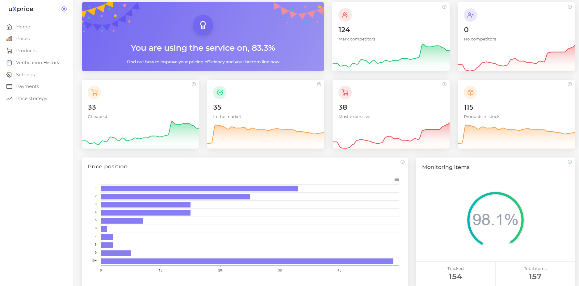Image resolution: width=579 pixels, height=286 pixels.
Task: Open help for Cheapest card
Action: (194, 84)
